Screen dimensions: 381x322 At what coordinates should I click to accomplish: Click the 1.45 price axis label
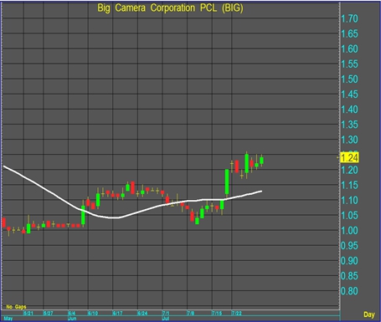tap(349, 95)
